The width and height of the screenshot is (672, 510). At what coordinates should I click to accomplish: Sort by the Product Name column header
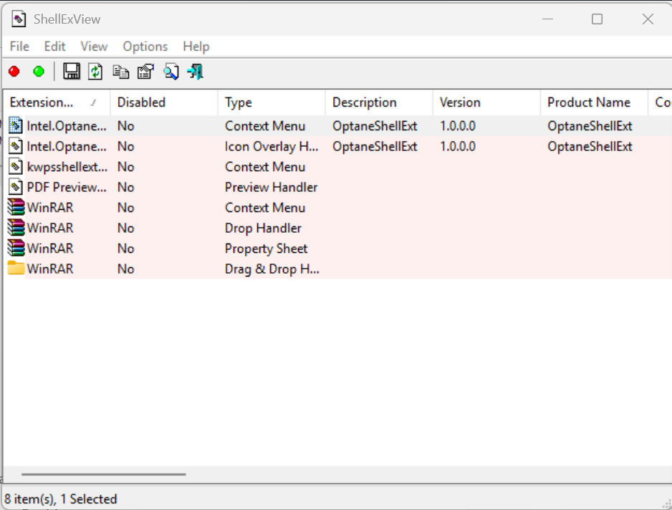(595, 102)
